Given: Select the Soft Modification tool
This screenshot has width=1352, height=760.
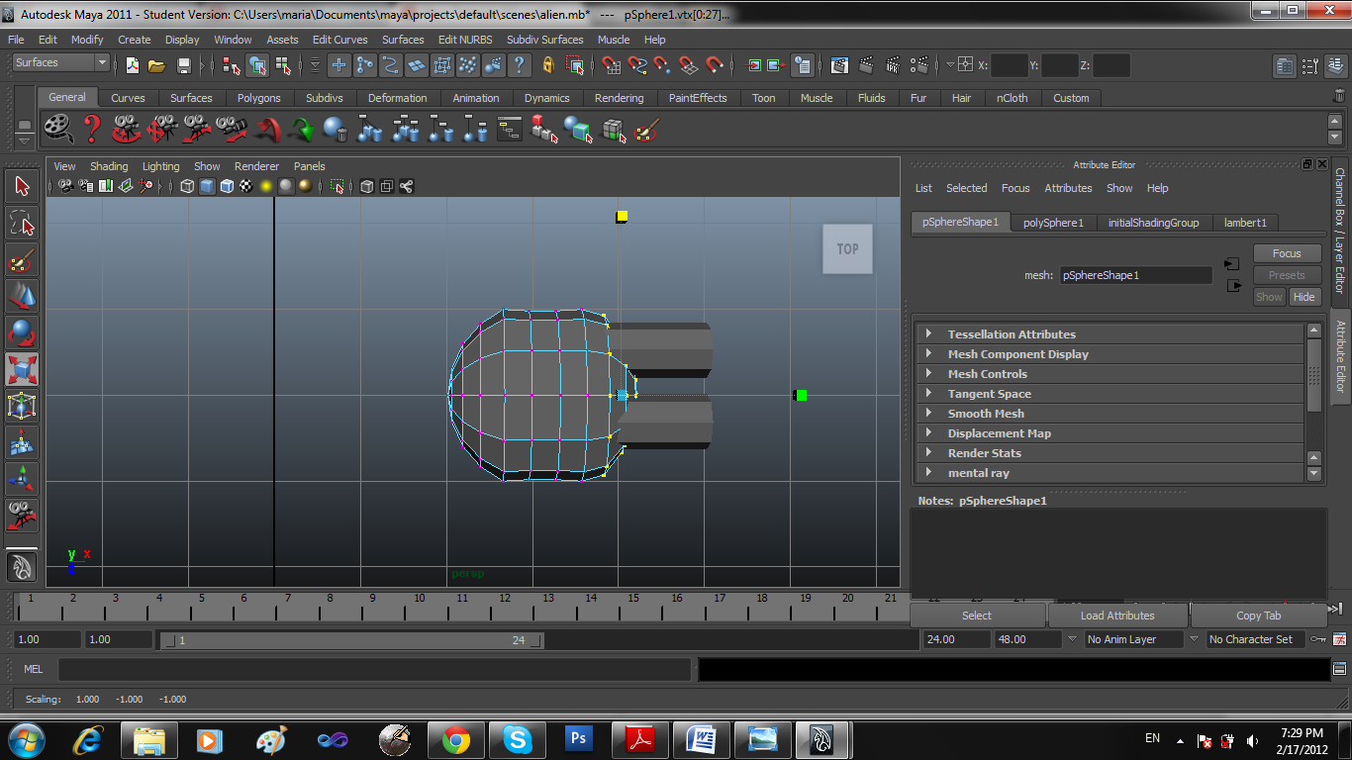Looking at the screenshot, I should (22, 442).
